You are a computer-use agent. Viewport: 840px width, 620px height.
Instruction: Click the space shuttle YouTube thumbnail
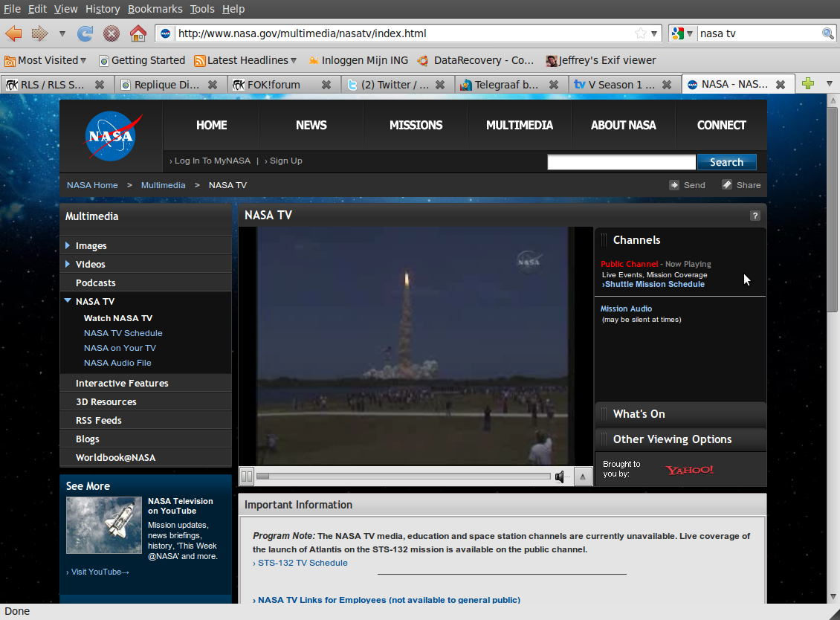[104, 525]
